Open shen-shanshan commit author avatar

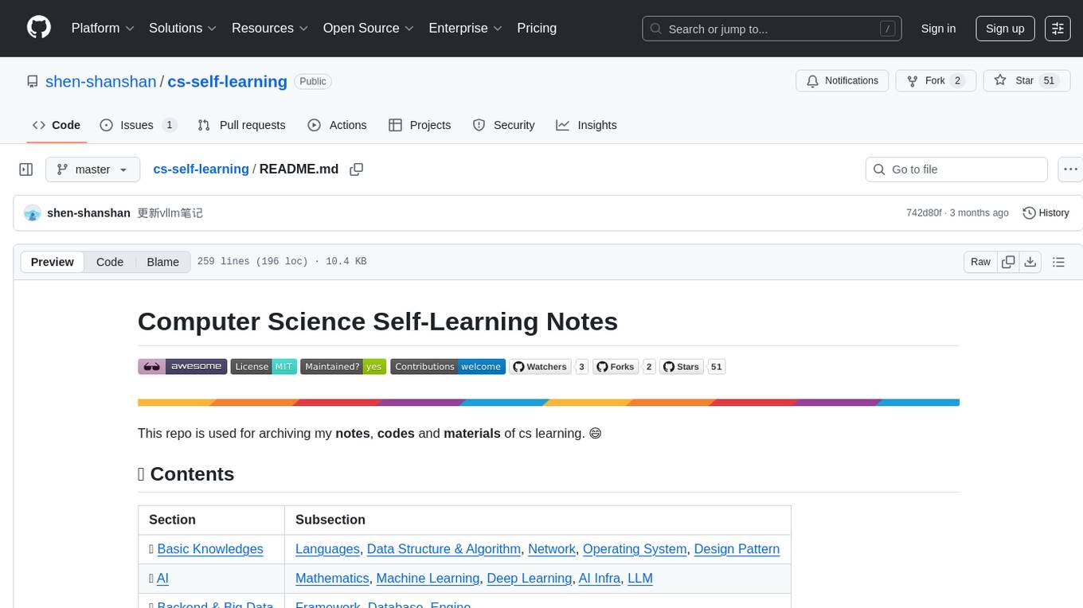pos(33,212)
